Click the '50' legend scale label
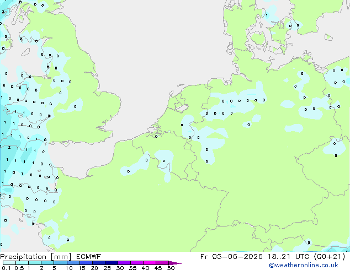The width and height of the screenshot is (350, 270). point(171,268)
